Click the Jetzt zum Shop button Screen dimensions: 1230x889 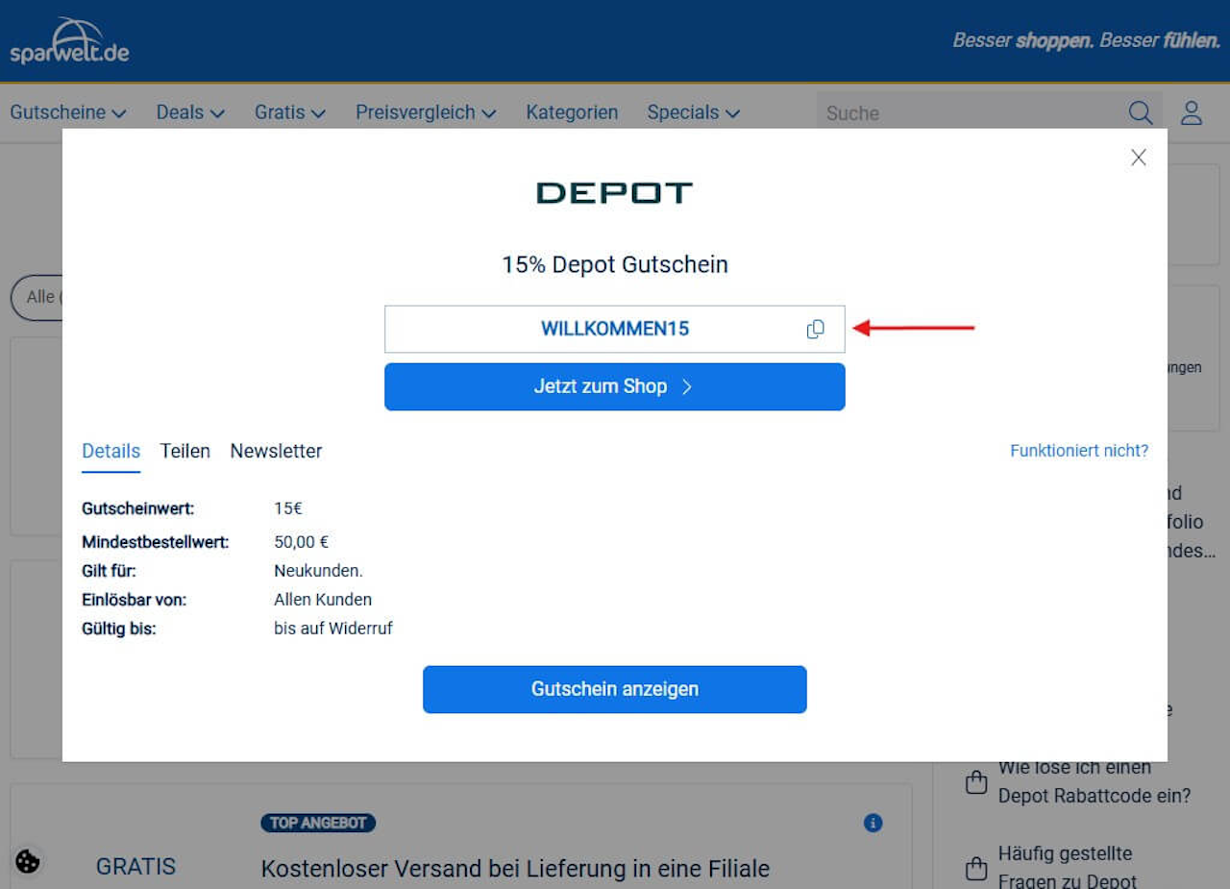click(615, 386)
